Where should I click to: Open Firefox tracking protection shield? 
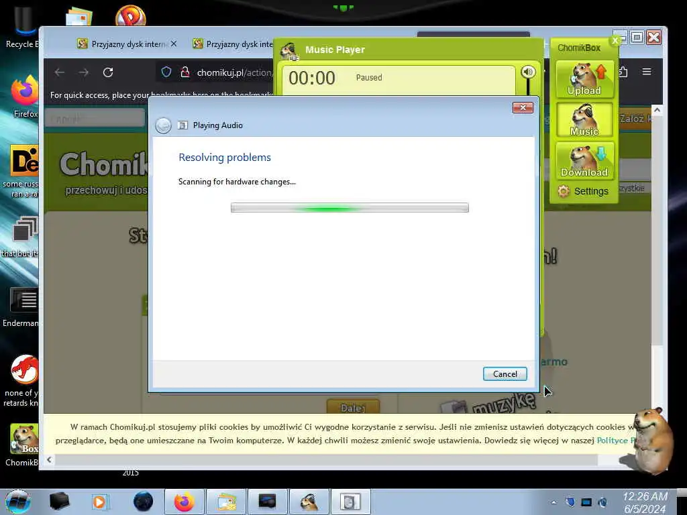pyautogui.click(x=166, y=72)
